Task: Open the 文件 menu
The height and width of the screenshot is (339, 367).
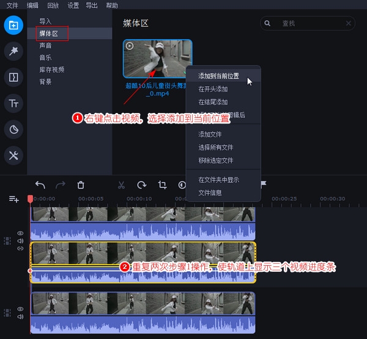Action: coord(12,5)
